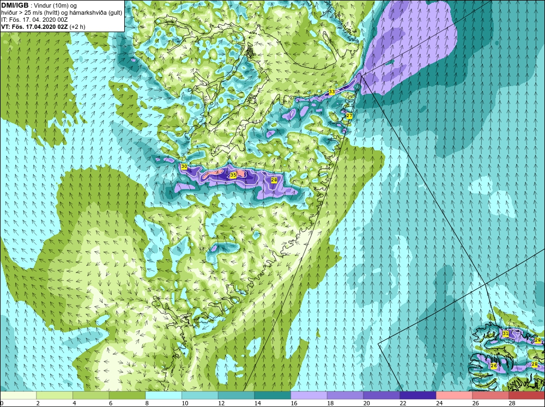Click the 0–2 m/s pale legend swatch
545x407 pixels.
(18, 395)
